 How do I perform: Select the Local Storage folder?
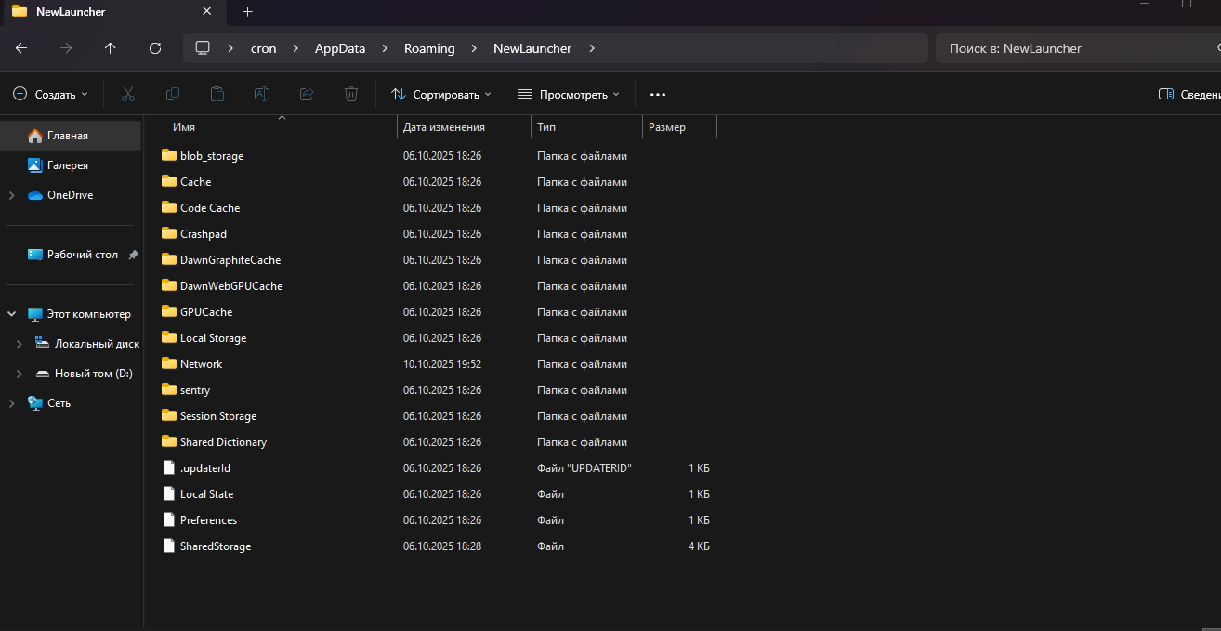coord(213,338)
